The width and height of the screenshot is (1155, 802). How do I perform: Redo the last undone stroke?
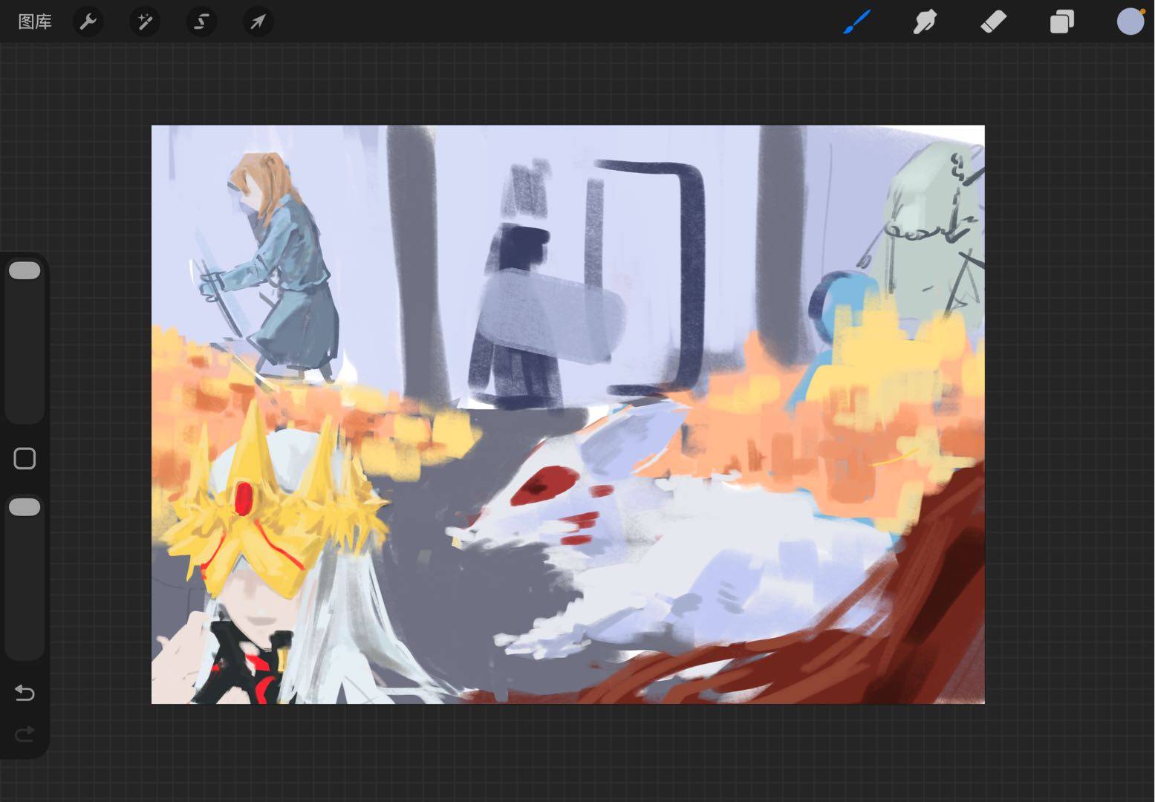coord(25,734)
